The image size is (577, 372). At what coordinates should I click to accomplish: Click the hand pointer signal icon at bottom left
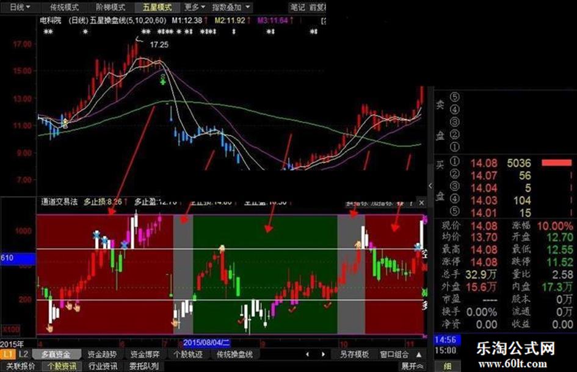pyautogui.click(x=49, y=328)
